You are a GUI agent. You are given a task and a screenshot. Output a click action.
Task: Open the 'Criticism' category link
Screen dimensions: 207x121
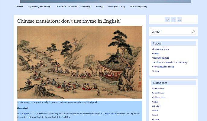156,106
